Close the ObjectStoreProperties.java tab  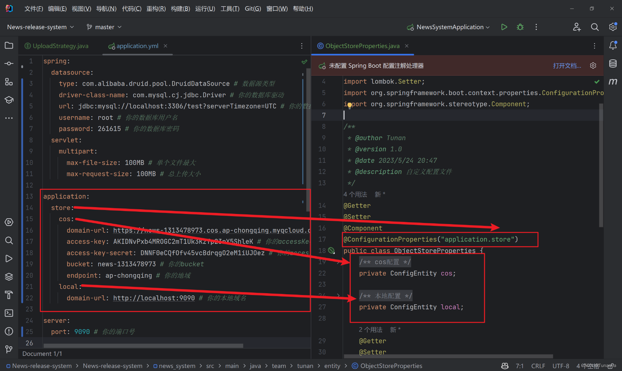point(407,46)
